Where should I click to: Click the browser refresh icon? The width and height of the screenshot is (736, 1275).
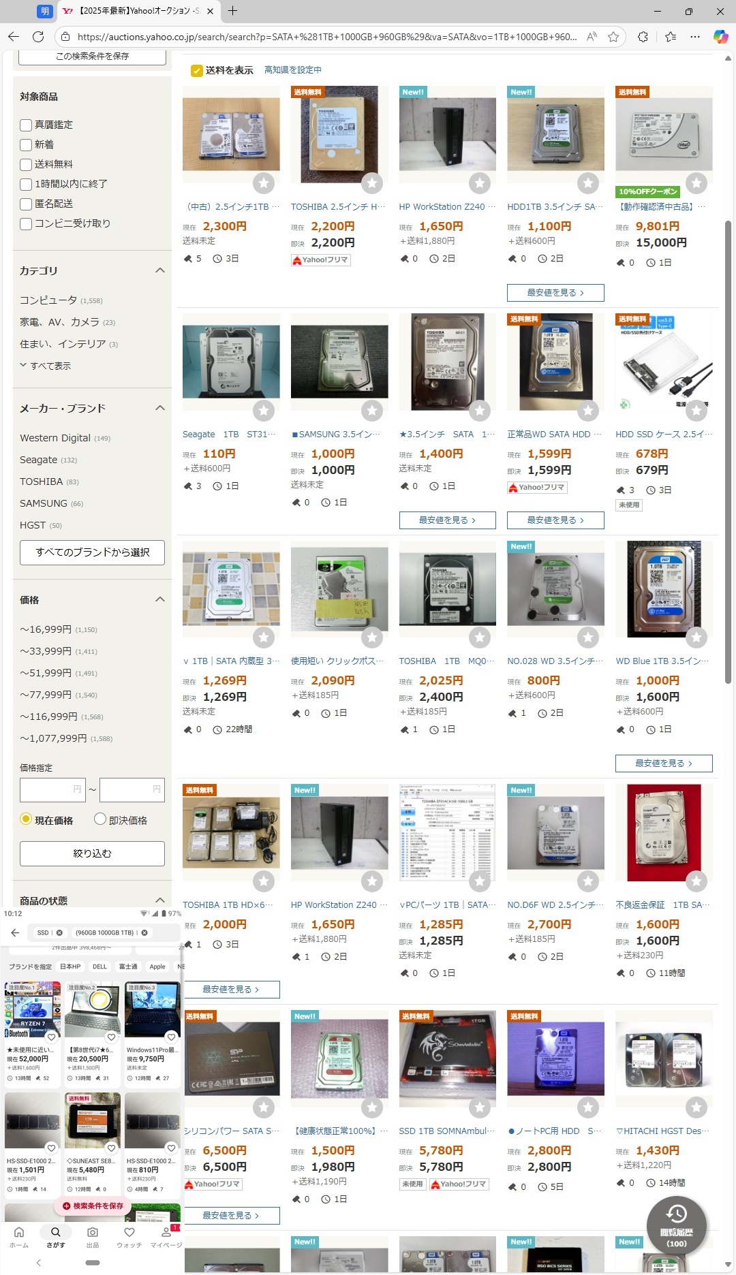[38, 37]
